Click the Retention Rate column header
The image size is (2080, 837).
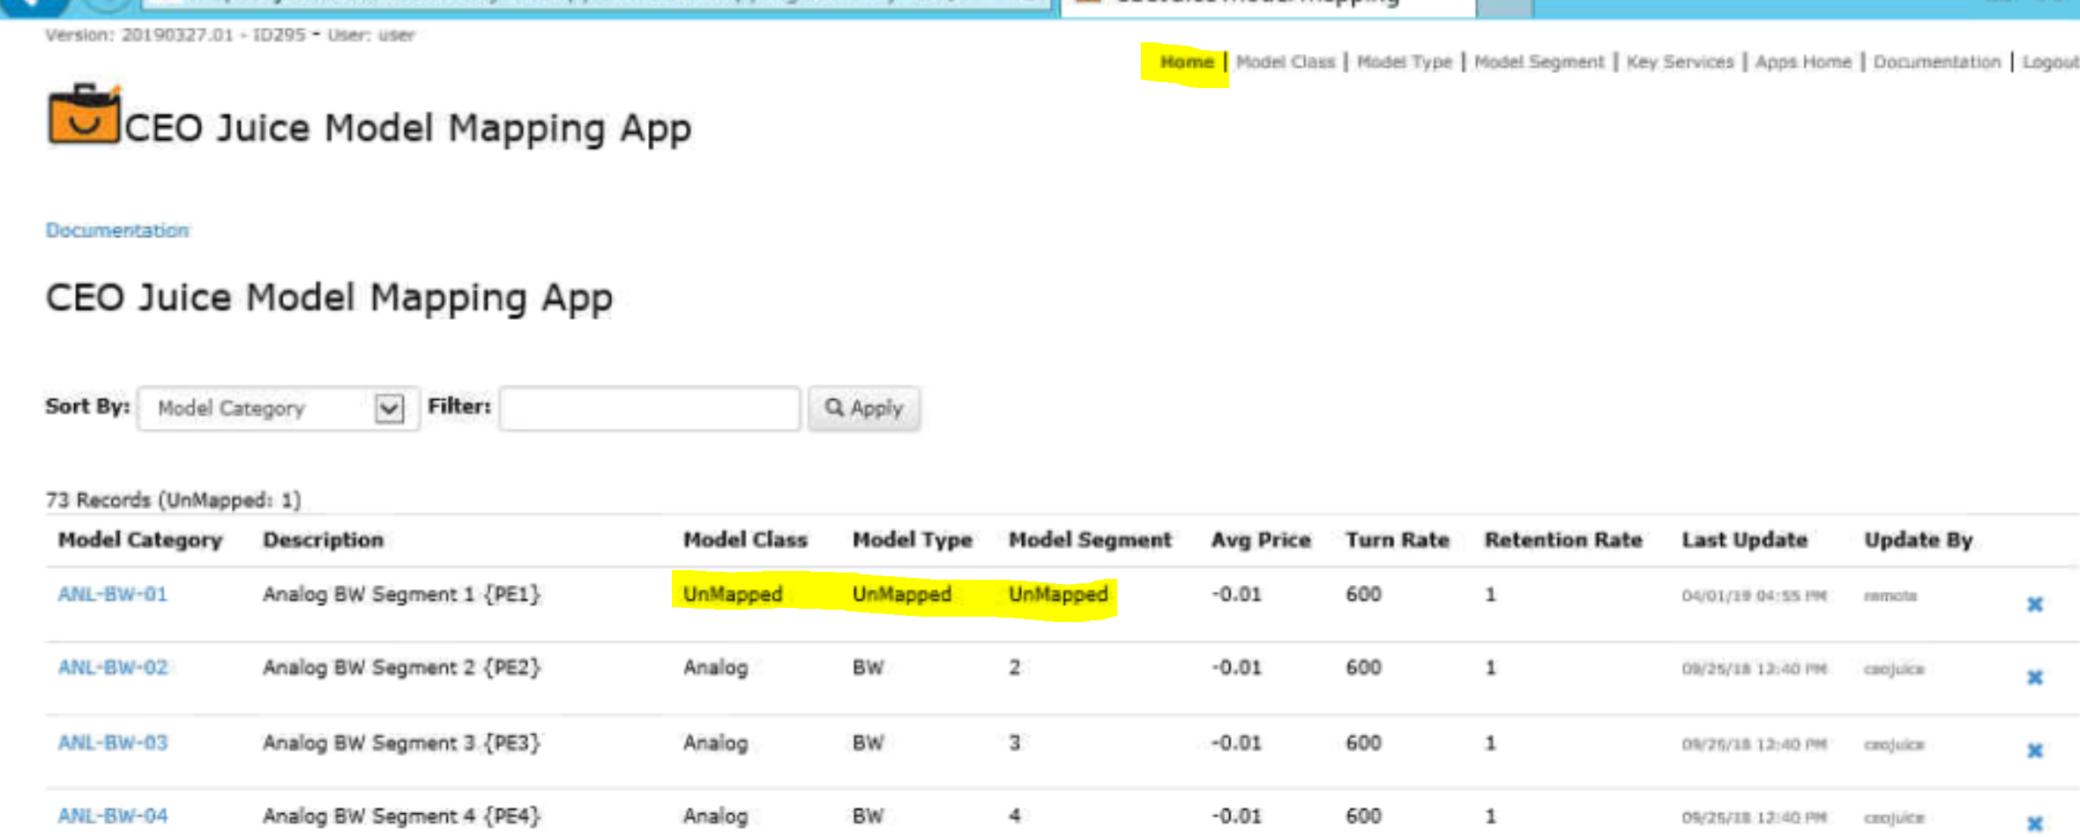coord(1563,540)
